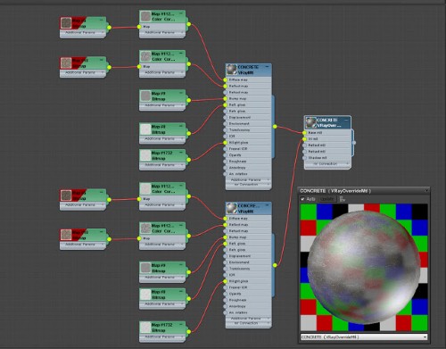Click Opacity slot socket on top VRayMtl

tap(225, 155)
